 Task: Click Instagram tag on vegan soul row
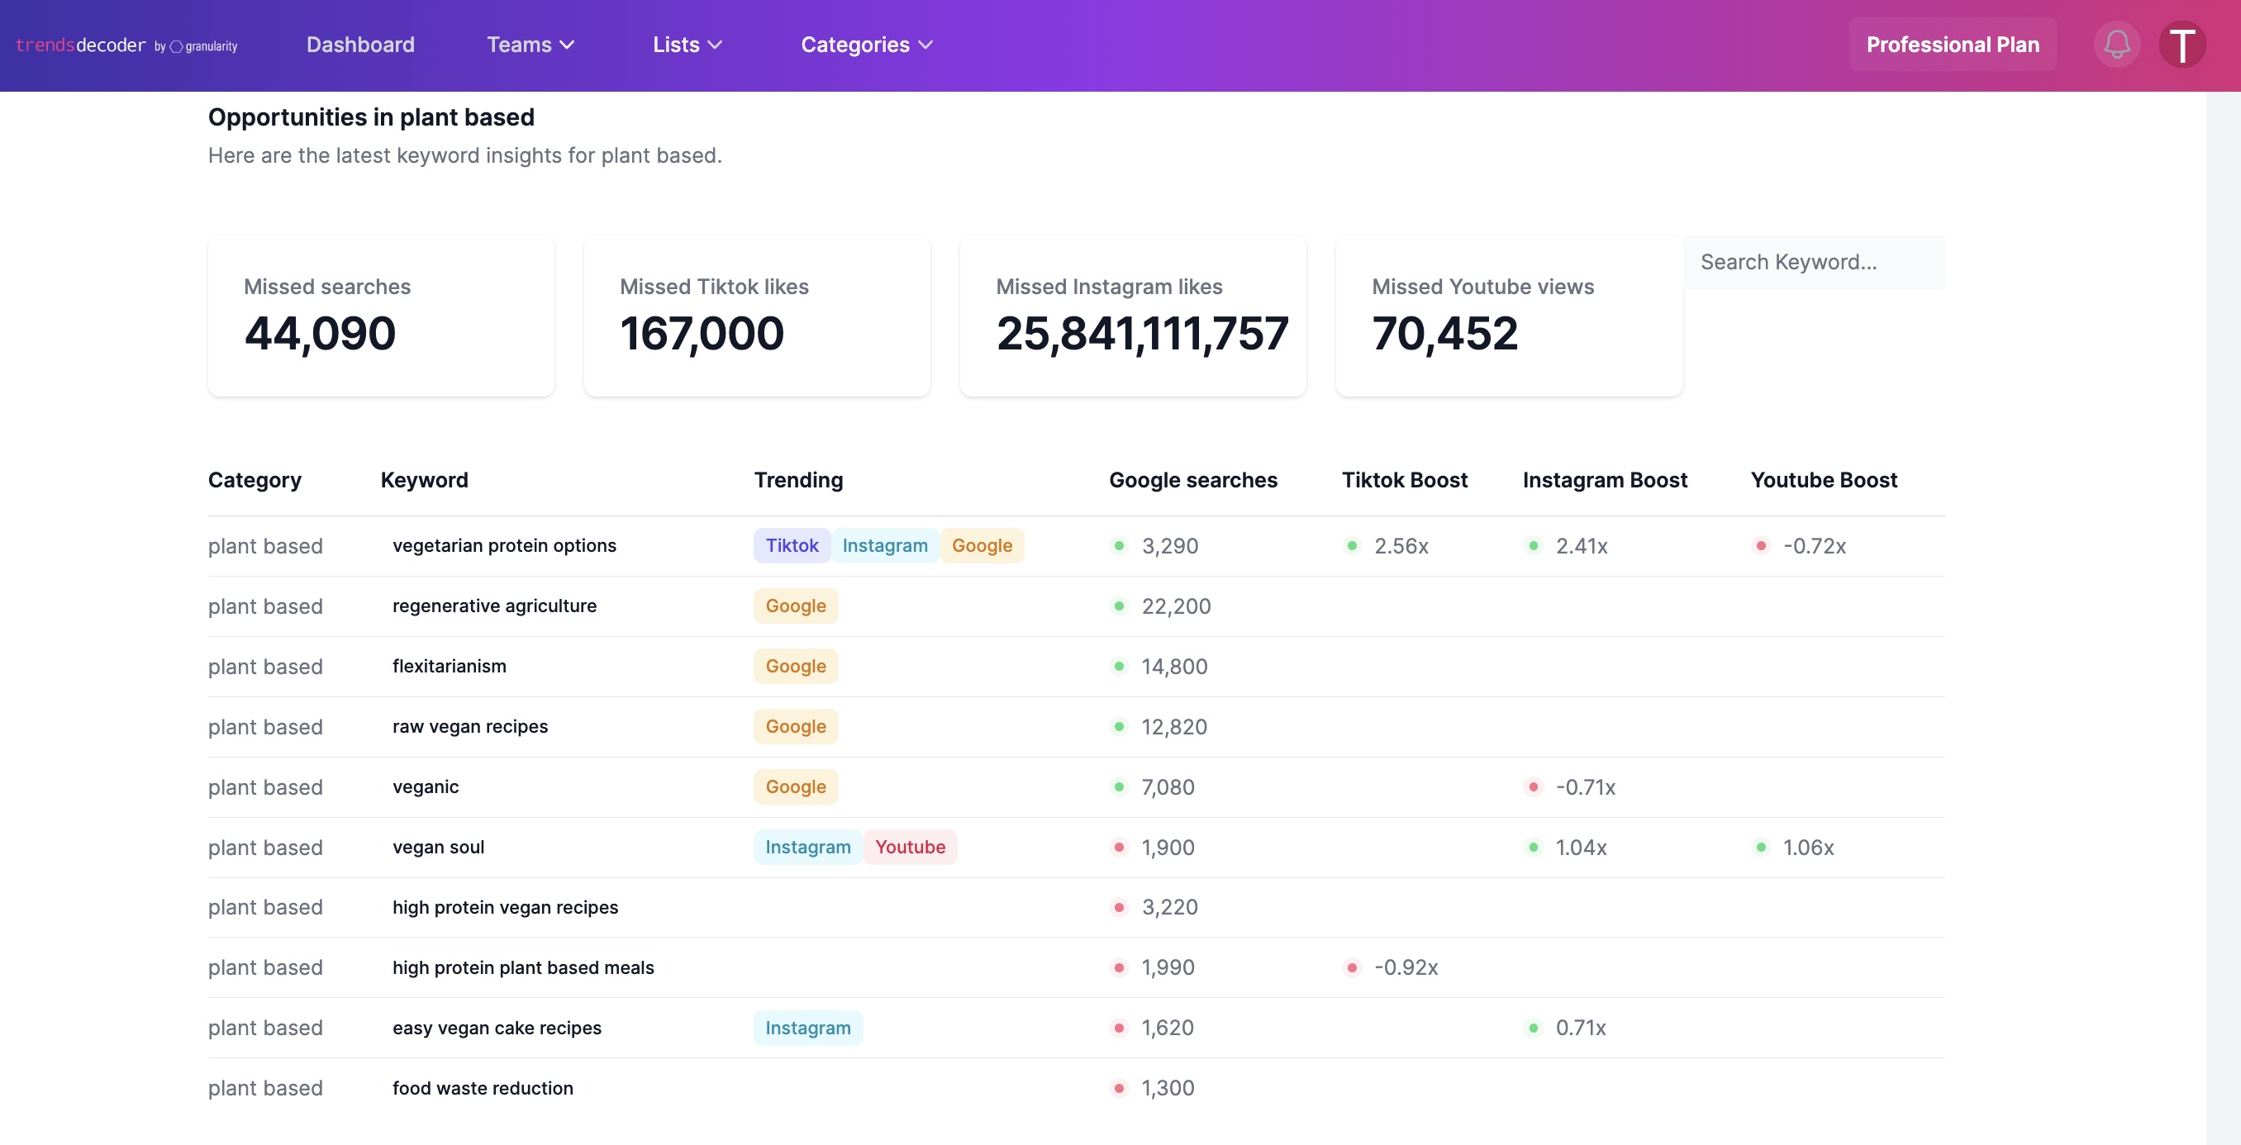click(807, 847)
